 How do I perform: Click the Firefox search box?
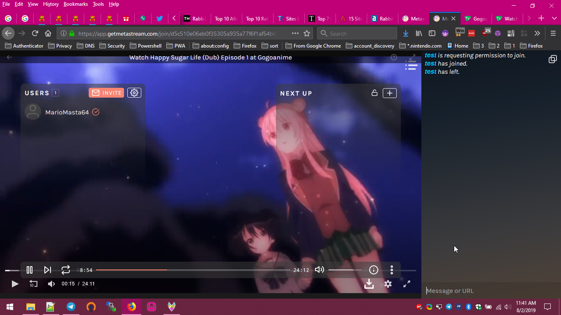pyautogui.click(x=357, y=34)
